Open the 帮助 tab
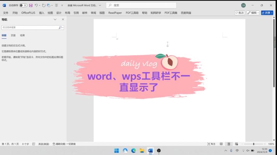Screen dimensions: 277x155 point(145,13)
